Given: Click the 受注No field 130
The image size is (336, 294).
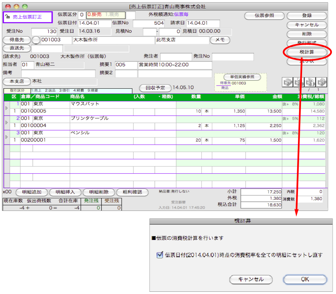Looking at the screenshot, I should coord(44,31).
